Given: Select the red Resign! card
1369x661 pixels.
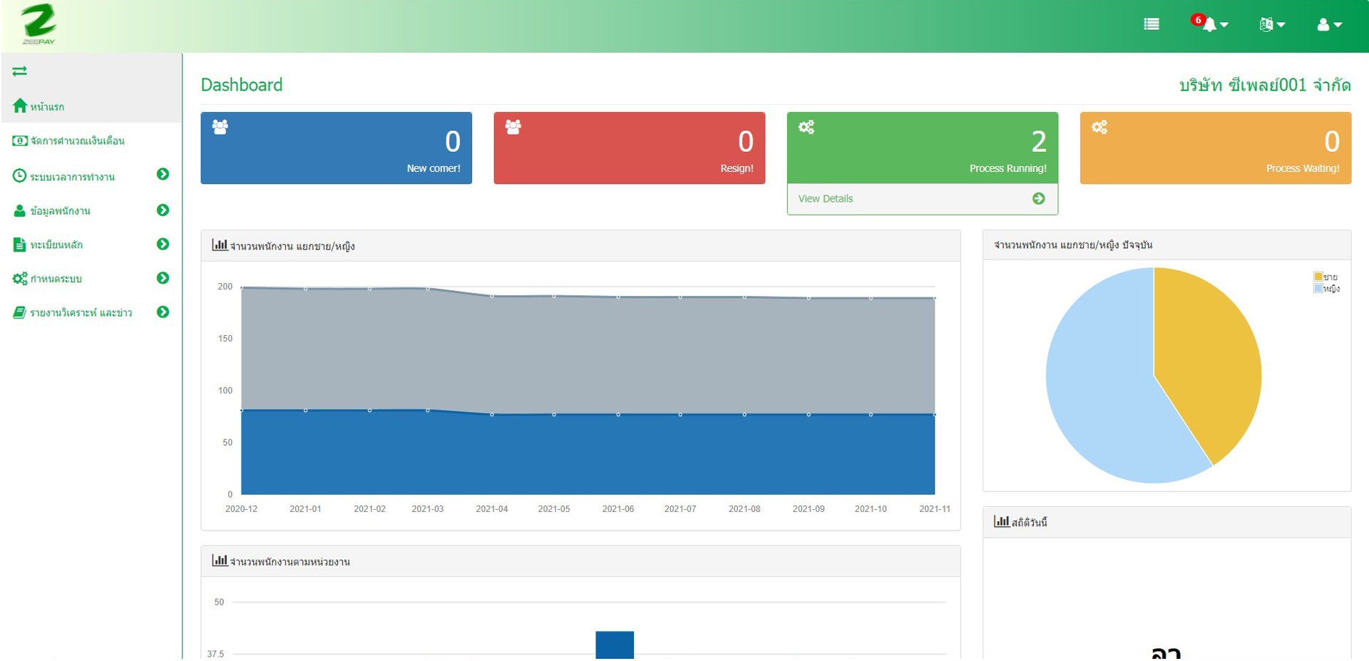Looking at the screenshot, I should (629, 148).
